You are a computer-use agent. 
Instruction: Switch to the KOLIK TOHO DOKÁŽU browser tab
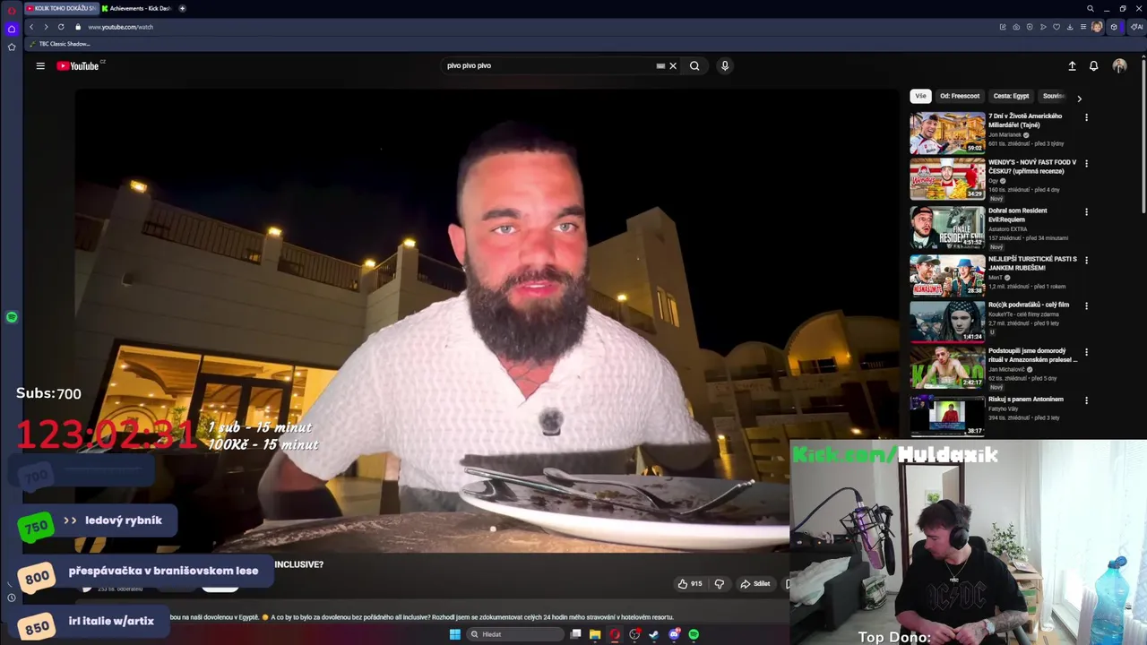pyautogui.click(x=61, y=9)
